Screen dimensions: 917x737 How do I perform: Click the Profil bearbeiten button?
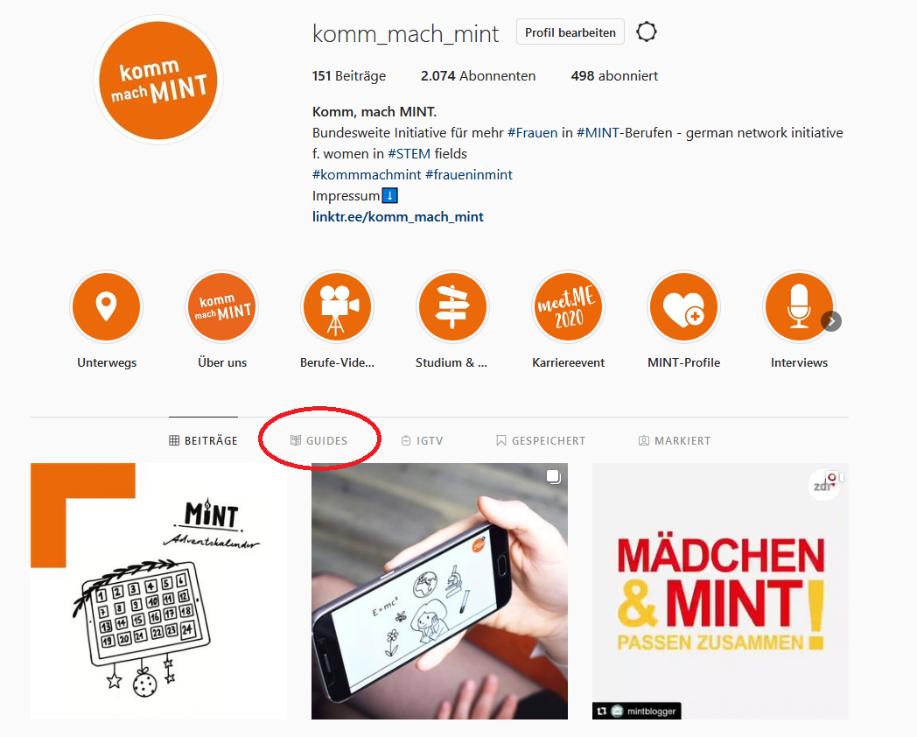pos(570,32)
